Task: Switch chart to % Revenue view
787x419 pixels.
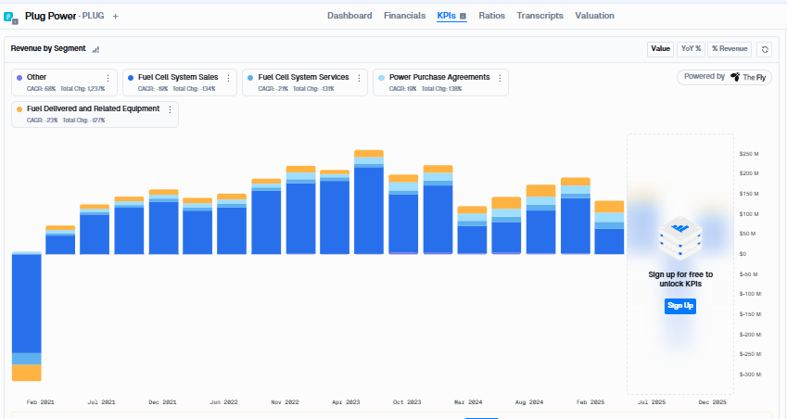Action: pos(730,49)
